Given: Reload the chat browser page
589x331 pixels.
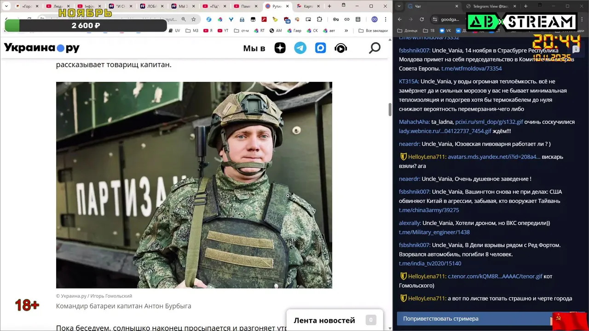Looking at the screenshot, I should (422, 19).
